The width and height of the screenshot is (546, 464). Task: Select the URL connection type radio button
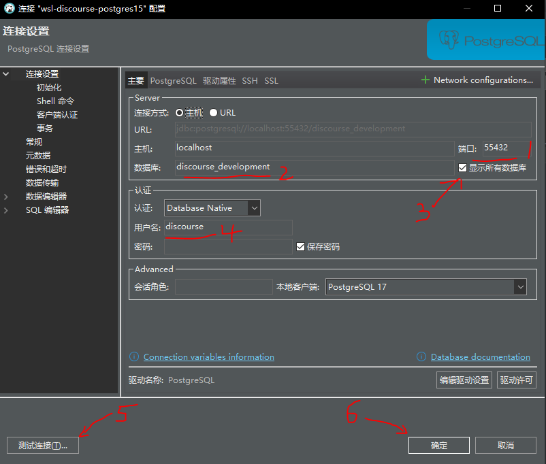214,113
